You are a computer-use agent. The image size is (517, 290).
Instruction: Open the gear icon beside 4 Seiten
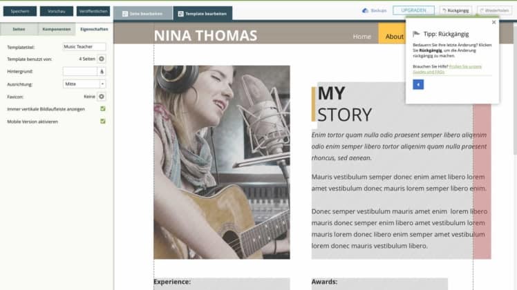click(x=102, y=59)
